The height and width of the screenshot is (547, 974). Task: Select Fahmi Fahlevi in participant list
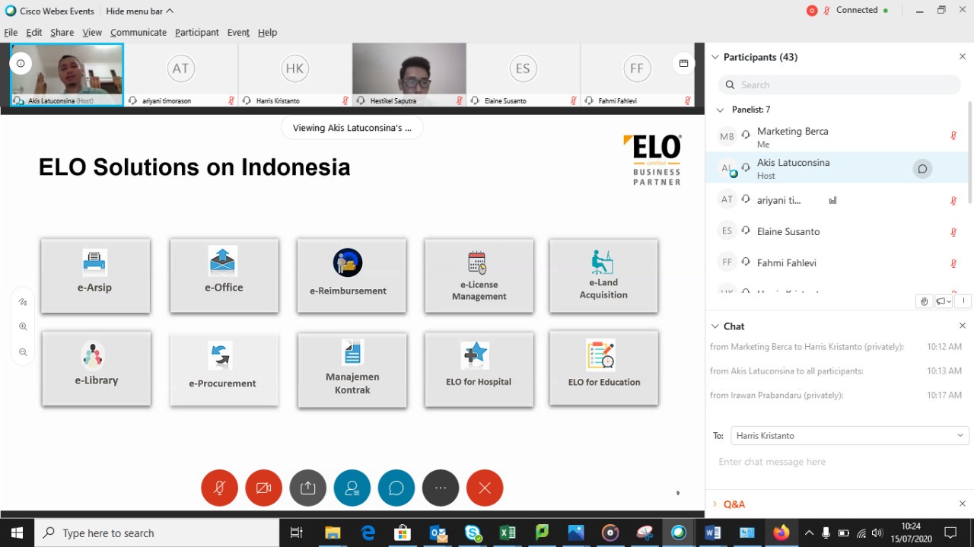pos(837,262)
